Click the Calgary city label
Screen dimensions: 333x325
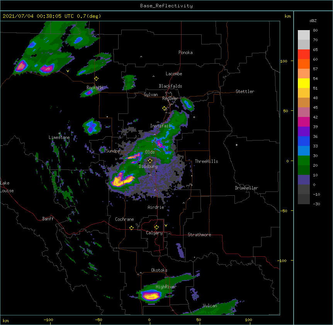pyautogui.click(x=154, y=233)
